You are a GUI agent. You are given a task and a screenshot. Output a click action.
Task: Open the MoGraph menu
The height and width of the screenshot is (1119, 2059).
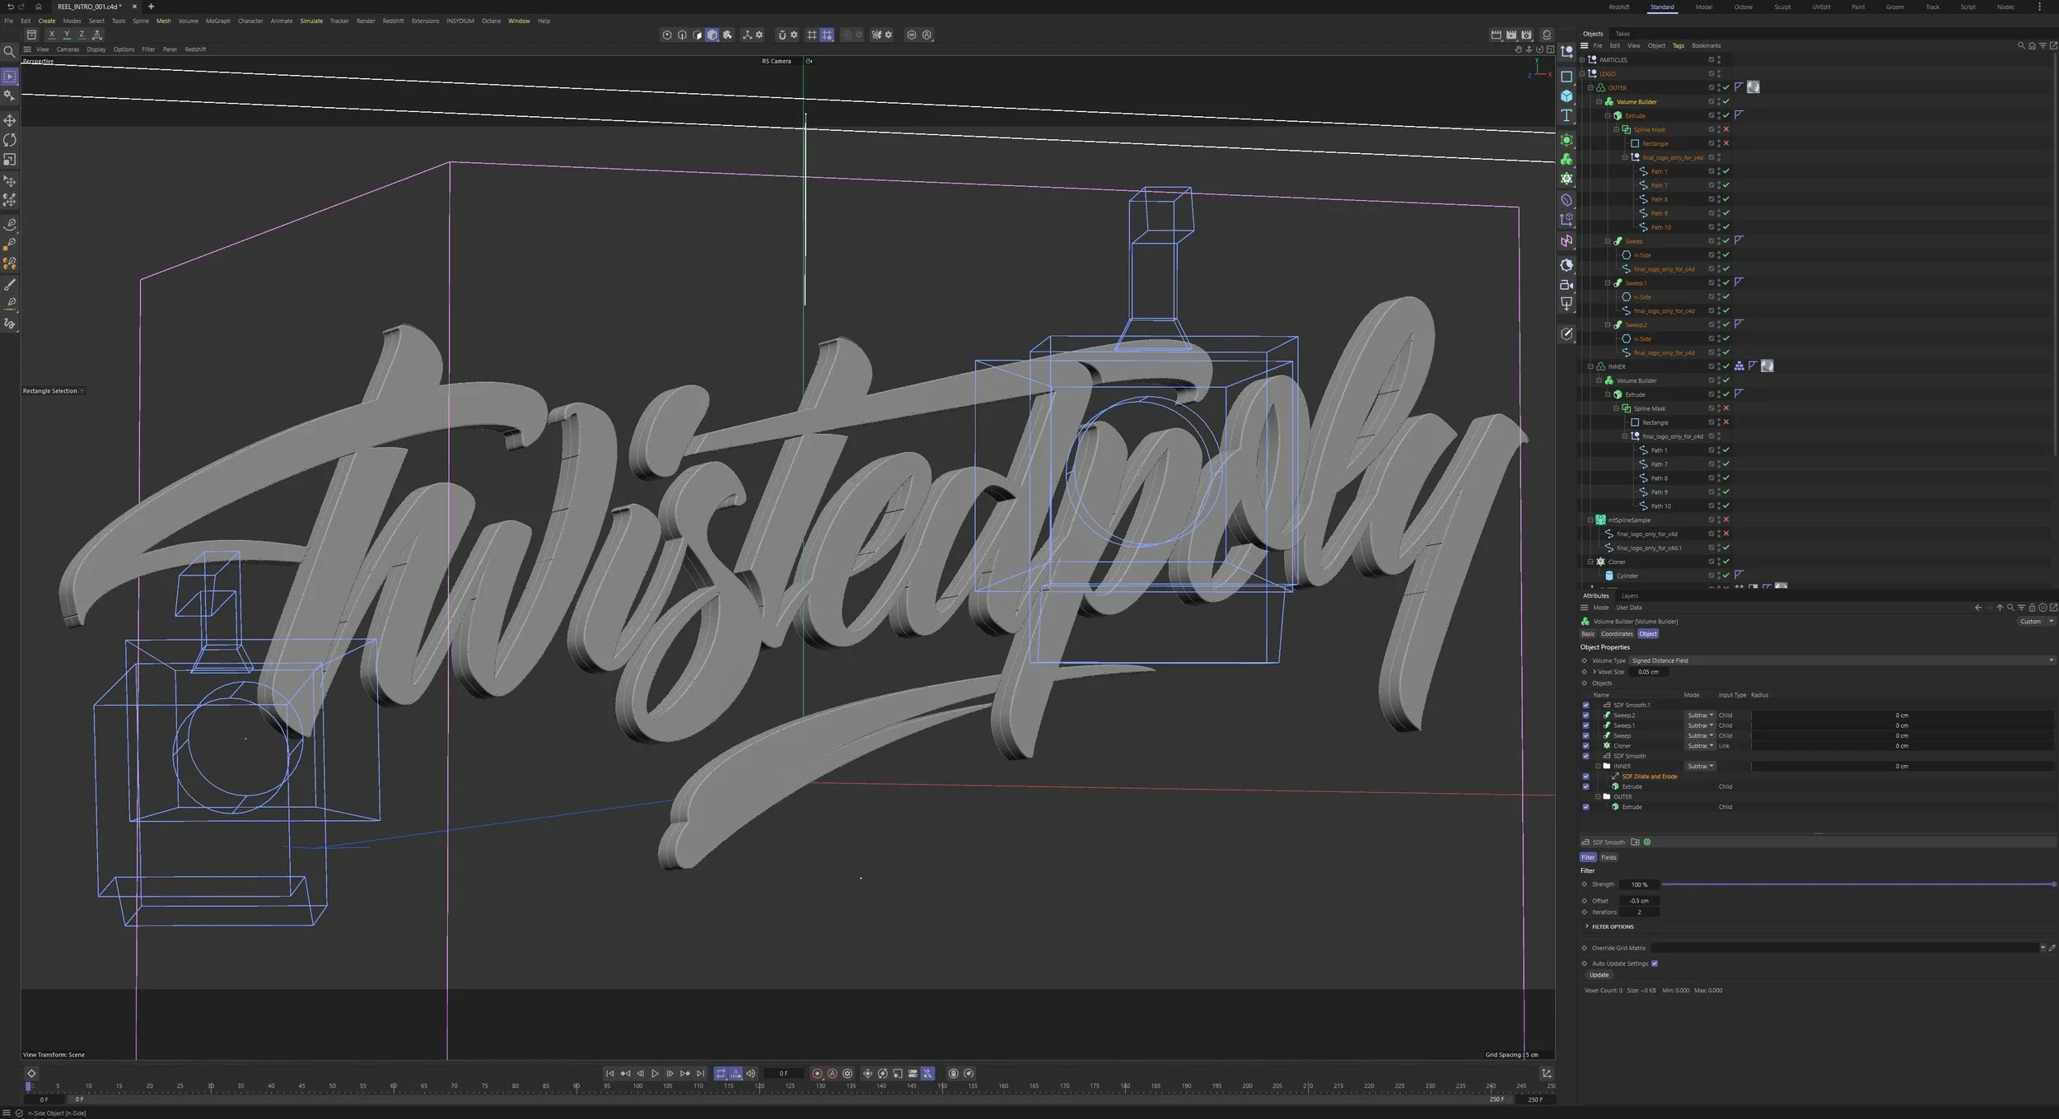point(218,21)
